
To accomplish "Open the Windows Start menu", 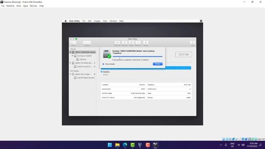I will [x=110, y=145].
